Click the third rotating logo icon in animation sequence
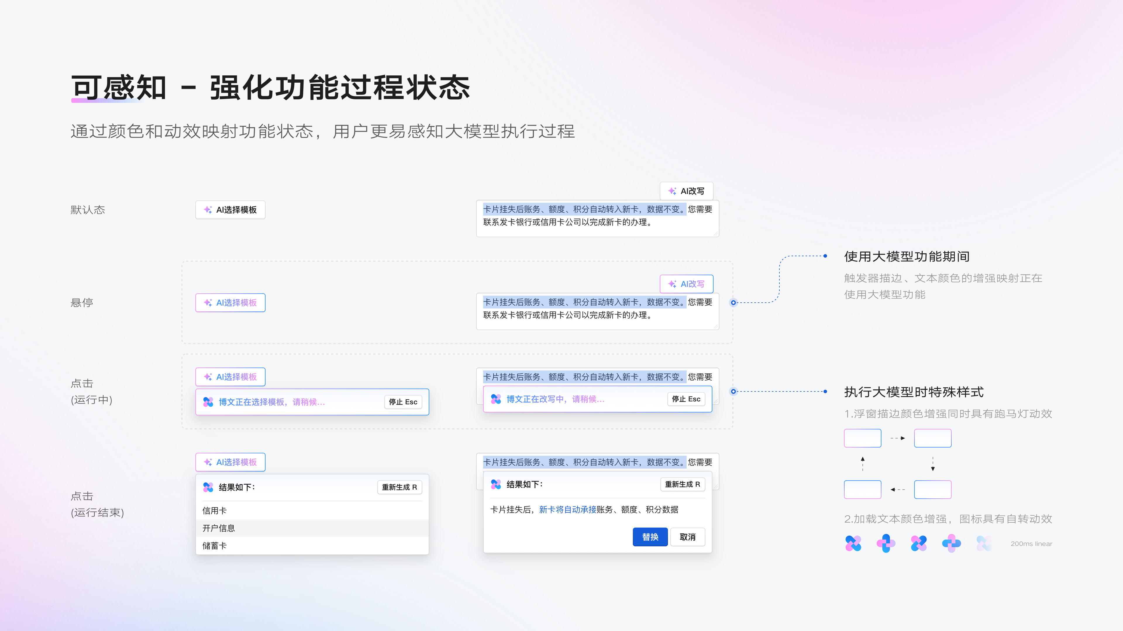Viewport: 1123px width, 631px height. pos(919,543)
